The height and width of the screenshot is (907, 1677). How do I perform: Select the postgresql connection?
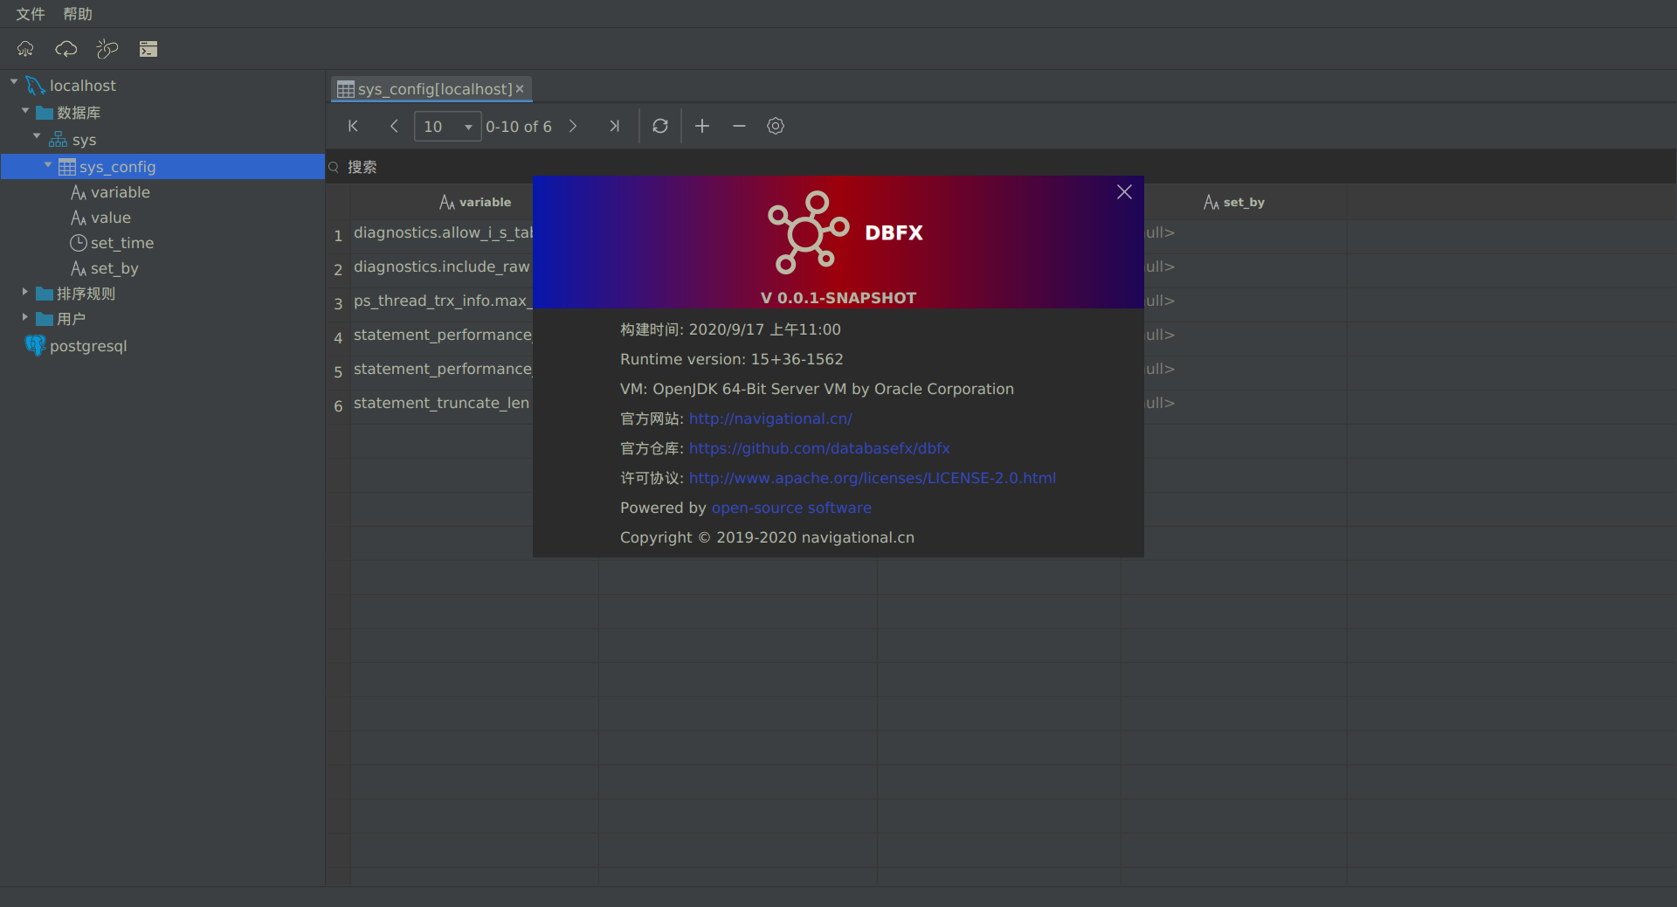[88, 346]
